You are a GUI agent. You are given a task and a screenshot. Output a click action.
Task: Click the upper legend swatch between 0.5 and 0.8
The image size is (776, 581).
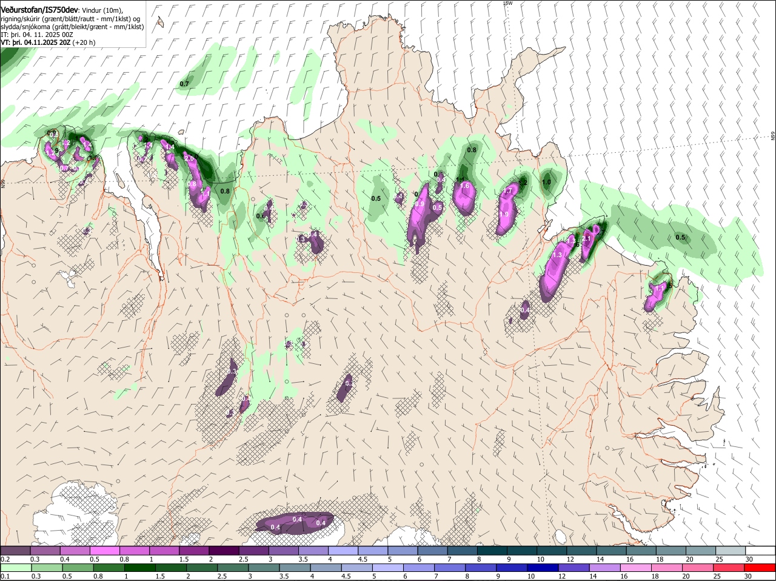[104, 550]
